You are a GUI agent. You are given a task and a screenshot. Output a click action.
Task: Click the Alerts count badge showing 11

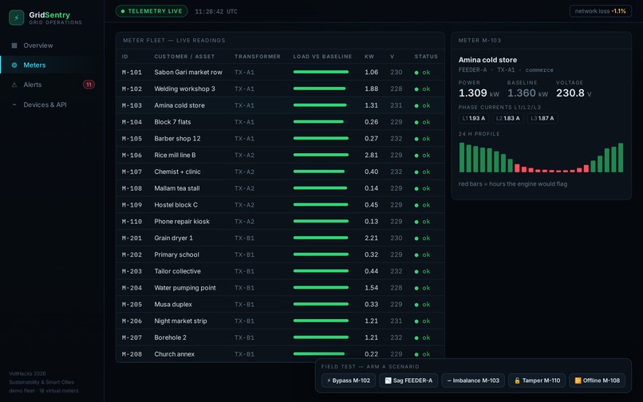point(89,85)
